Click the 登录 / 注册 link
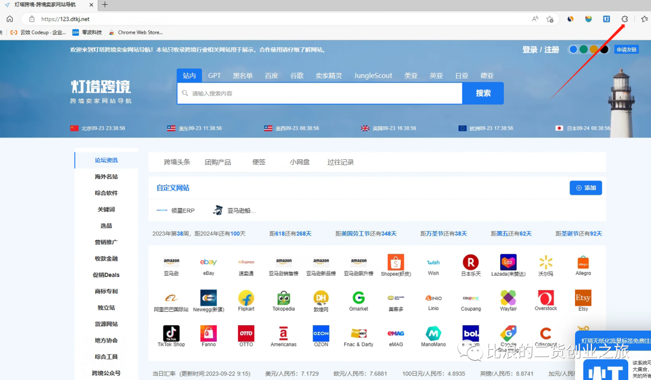Viewport: 651px width, 380px height. 541,50
